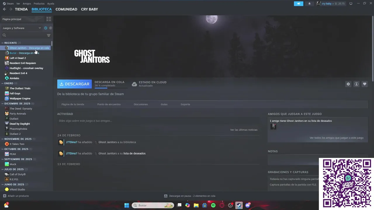Open Discusiones tab

coord(141,104)
